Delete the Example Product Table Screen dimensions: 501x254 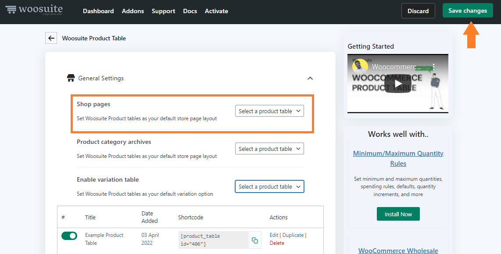[x=277, y=243]
